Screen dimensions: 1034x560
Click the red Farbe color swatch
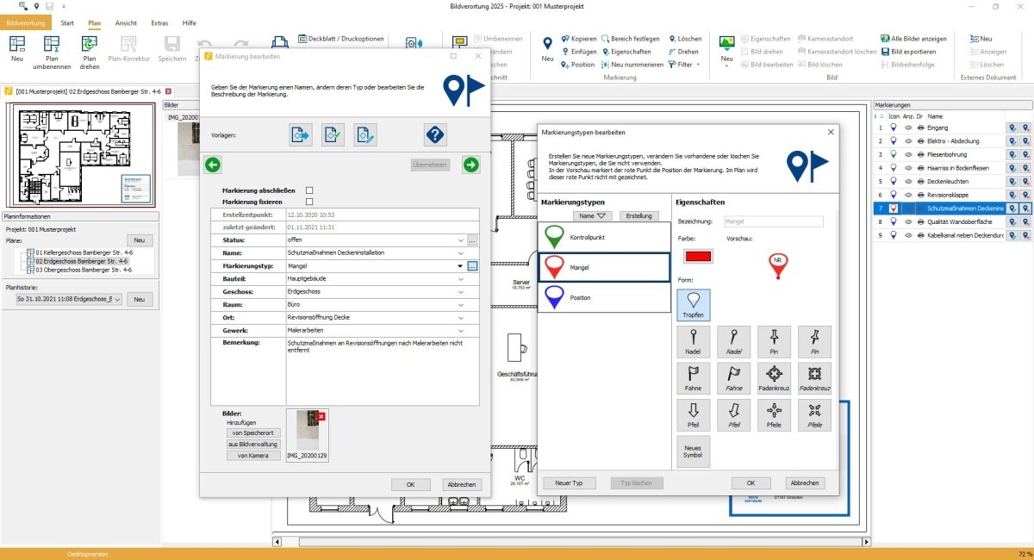(698, 256)
